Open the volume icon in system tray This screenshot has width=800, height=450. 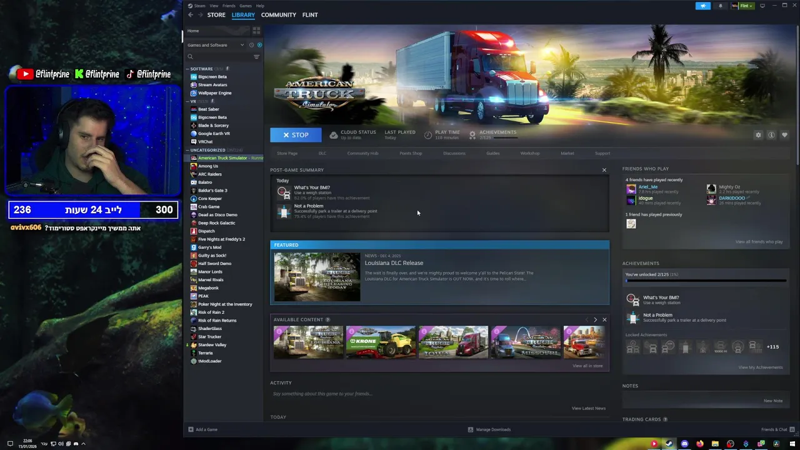coord(60,444)
